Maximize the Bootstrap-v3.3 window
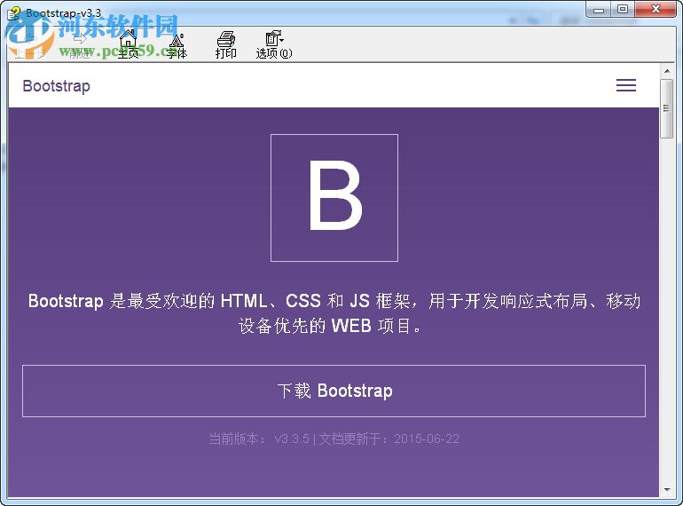The height and width of the screenshot is (506, 683). click(x=623, y=9)
